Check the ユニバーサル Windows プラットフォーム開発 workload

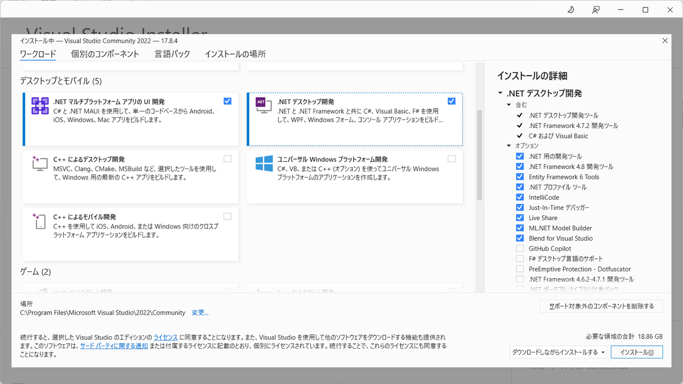pyautogui.click(x=451, y=159)
